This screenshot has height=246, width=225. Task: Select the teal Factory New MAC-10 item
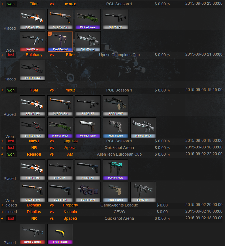coord(115,170)
